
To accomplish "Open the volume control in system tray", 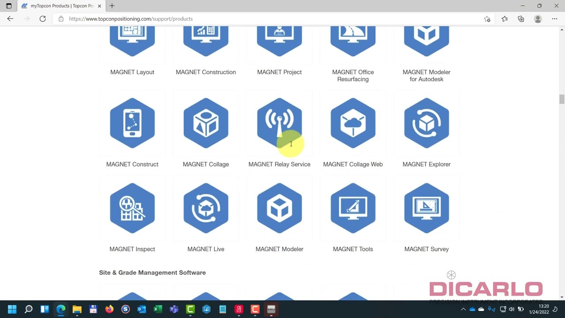I will click(x=512, y=309).
